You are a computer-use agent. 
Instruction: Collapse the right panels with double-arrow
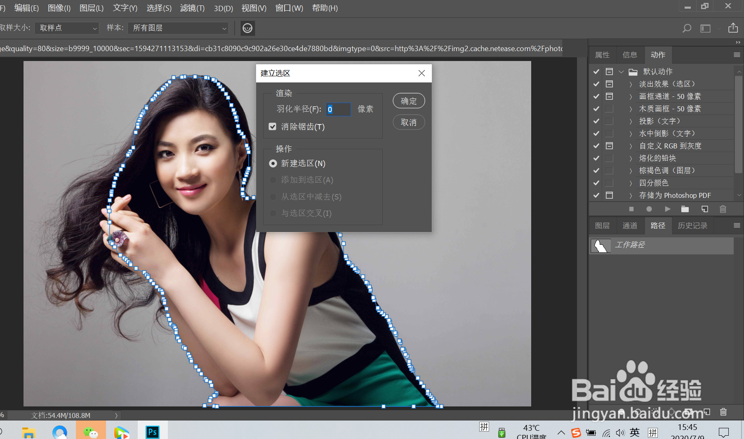(x=738, y=42)
